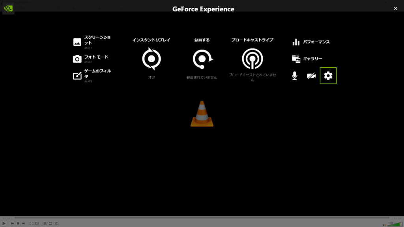Click the ブロードキャストされていません status text
Screen dimensions: 404x227
click(252, 77)
